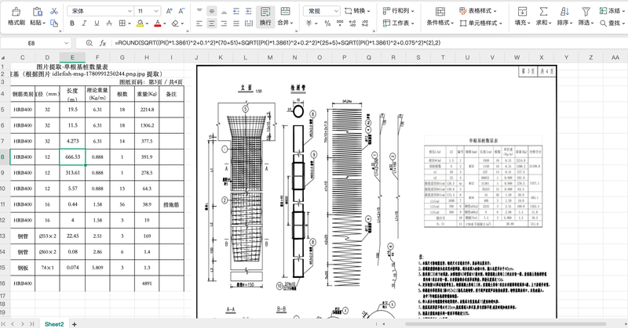Viewport: 628px width, 328px height.
Task: Open Find (查找) search tool
Action: pyautogui.click(x=613, y=23)
